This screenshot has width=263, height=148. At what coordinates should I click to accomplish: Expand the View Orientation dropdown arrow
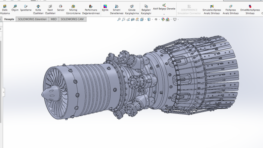[145, 20]
